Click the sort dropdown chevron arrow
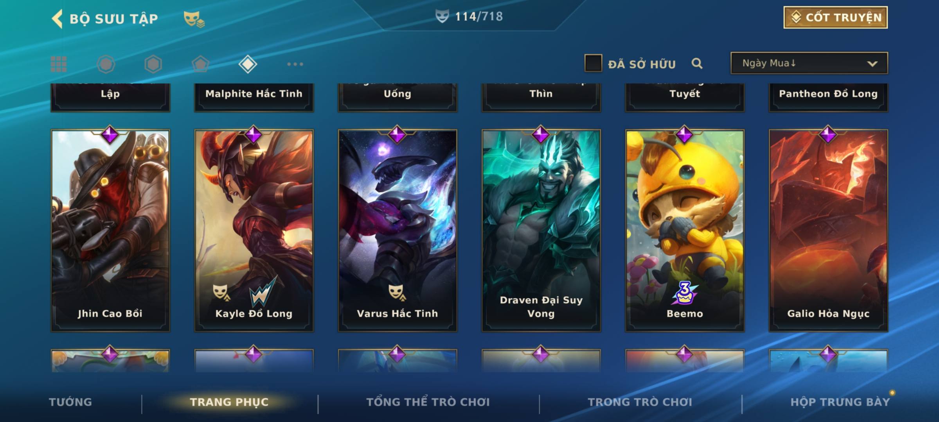 (872, 64)
